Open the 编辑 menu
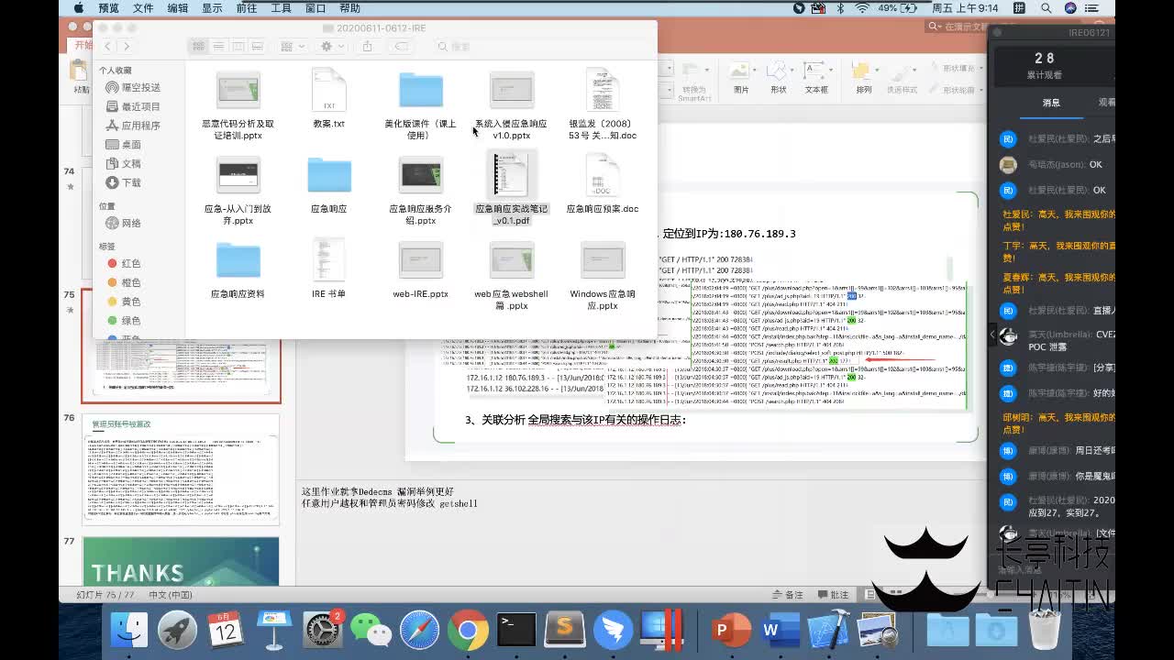Screen dimensions: 1174x660 (178, 7)
